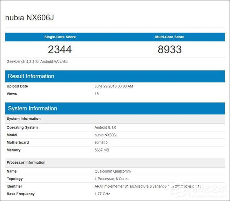Click the memory value 5687 MB
Screen dimensions: 230x201
(102, 150)
